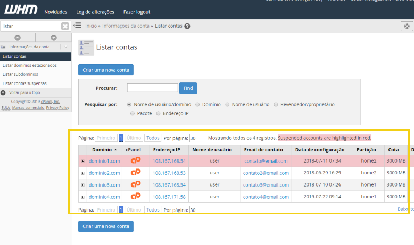Viewport: 414px width, 245px height.
Task: Click Todos in bottom pagination
Action: coord(153,210)
